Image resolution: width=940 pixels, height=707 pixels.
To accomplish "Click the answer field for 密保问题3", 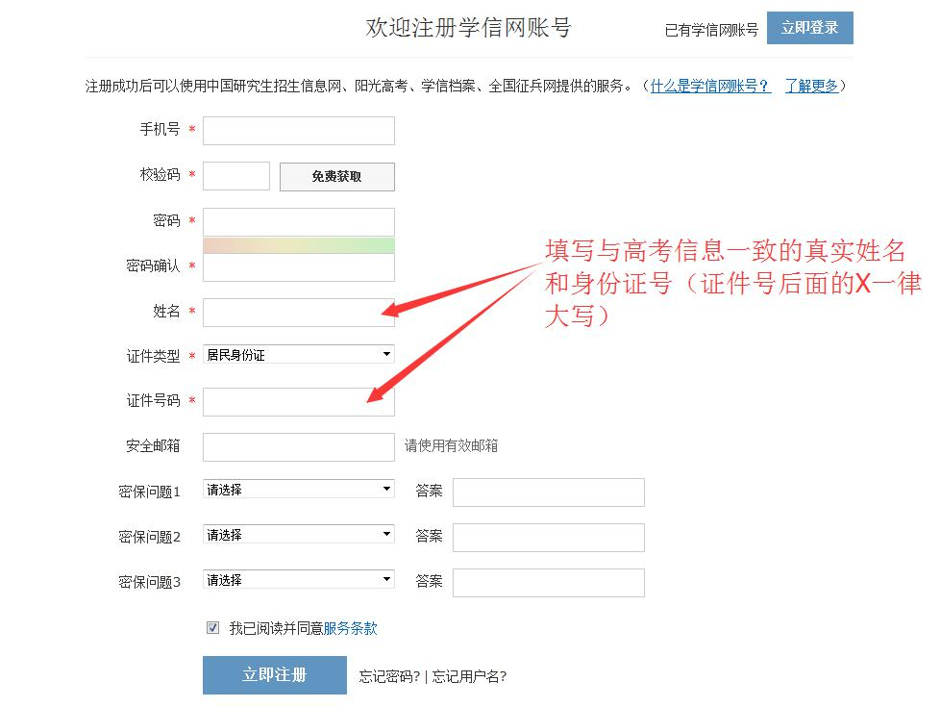I will click(x=548, y=583).
